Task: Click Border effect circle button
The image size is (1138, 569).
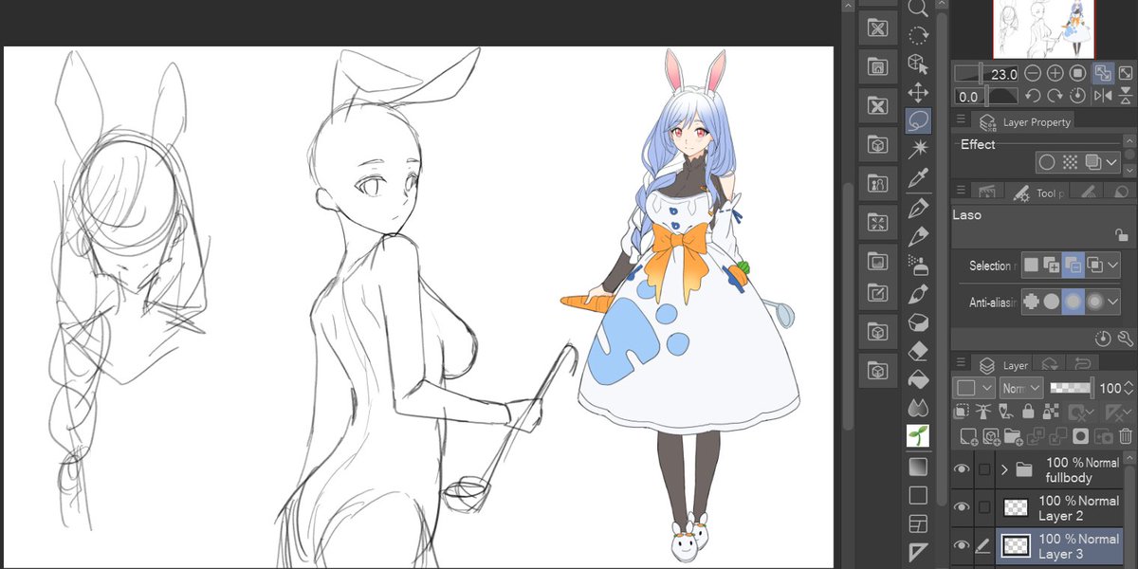Action: click(x=1046, y=162)
